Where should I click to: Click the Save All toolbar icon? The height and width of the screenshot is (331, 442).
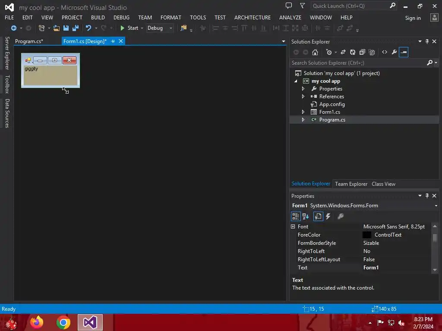pos(76,28)
